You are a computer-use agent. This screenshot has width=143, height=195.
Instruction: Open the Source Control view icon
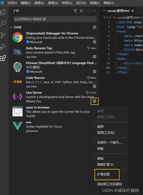point(3,35)
